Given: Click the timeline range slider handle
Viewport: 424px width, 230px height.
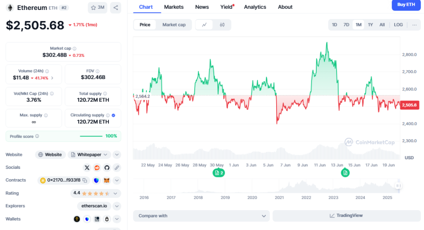Looking at the screenshot, I should (x=398, y=186).
